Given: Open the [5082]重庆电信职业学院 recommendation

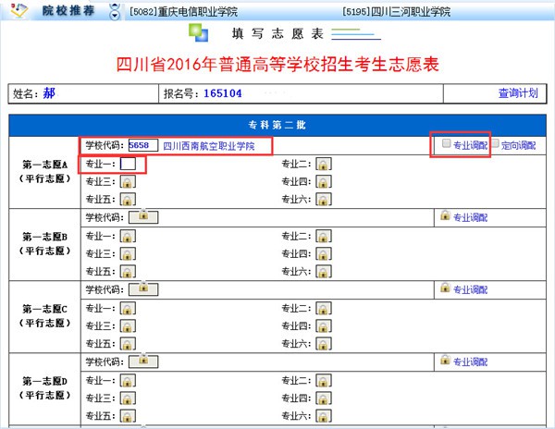Looking at the screenshot, I should pos(184,12).
